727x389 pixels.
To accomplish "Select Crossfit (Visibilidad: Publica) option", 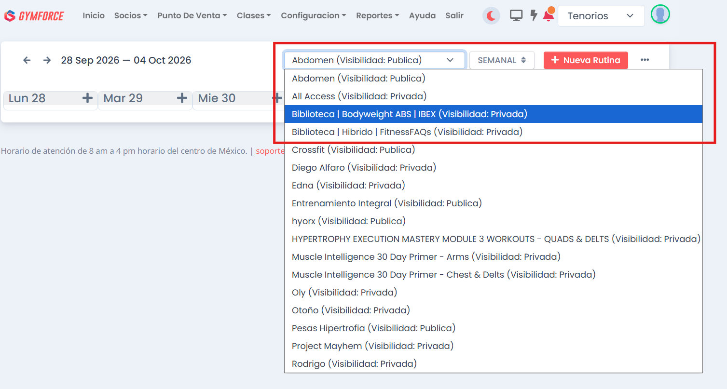I will click(494, 149).
